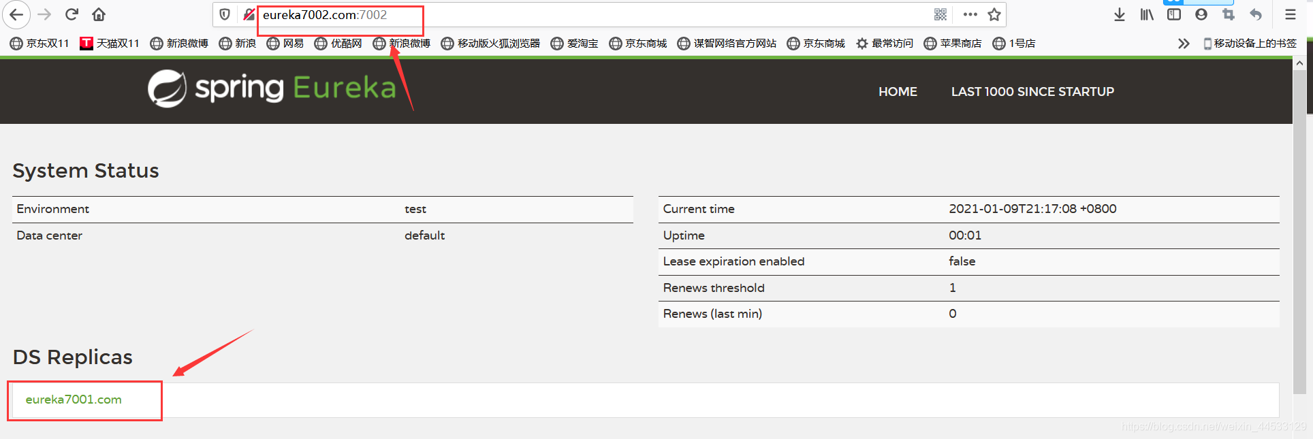
Task: Open the QR code icon in address bar
Action: click(940, 14)
